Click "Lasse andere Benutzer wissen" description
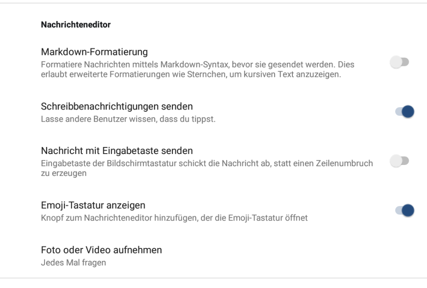Viewport: 427px width, 288px height. pos(128,119)
